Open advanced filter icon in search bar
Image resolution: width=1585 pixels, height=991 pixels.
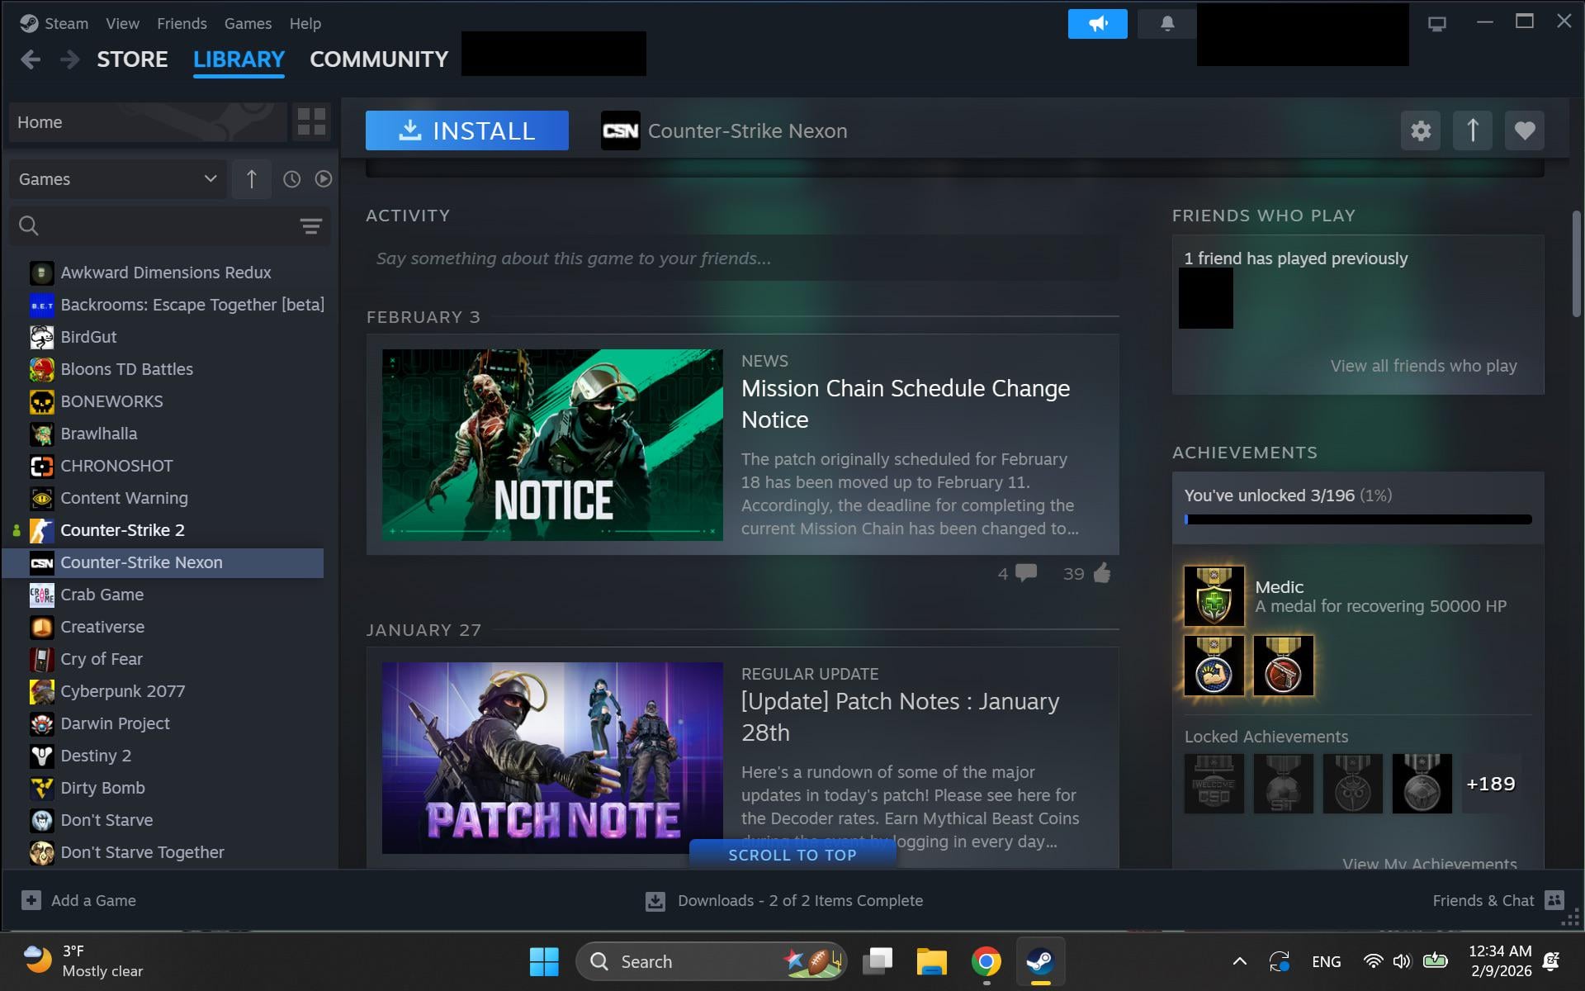tap(310, 226)
